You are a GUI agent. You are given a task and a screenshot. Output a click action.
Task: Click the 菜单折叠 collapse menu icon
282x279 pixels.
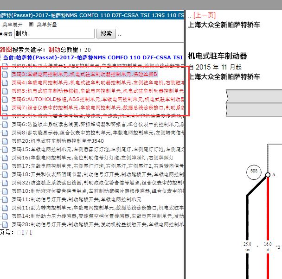[31, 25]
